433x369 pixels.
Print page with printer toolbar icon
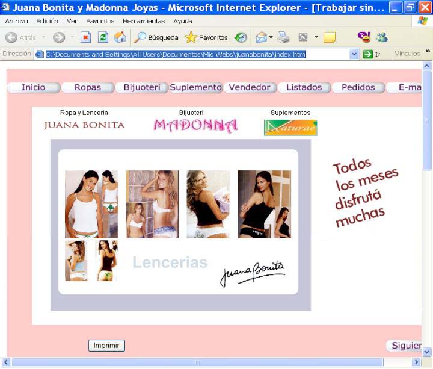[284, 37]
